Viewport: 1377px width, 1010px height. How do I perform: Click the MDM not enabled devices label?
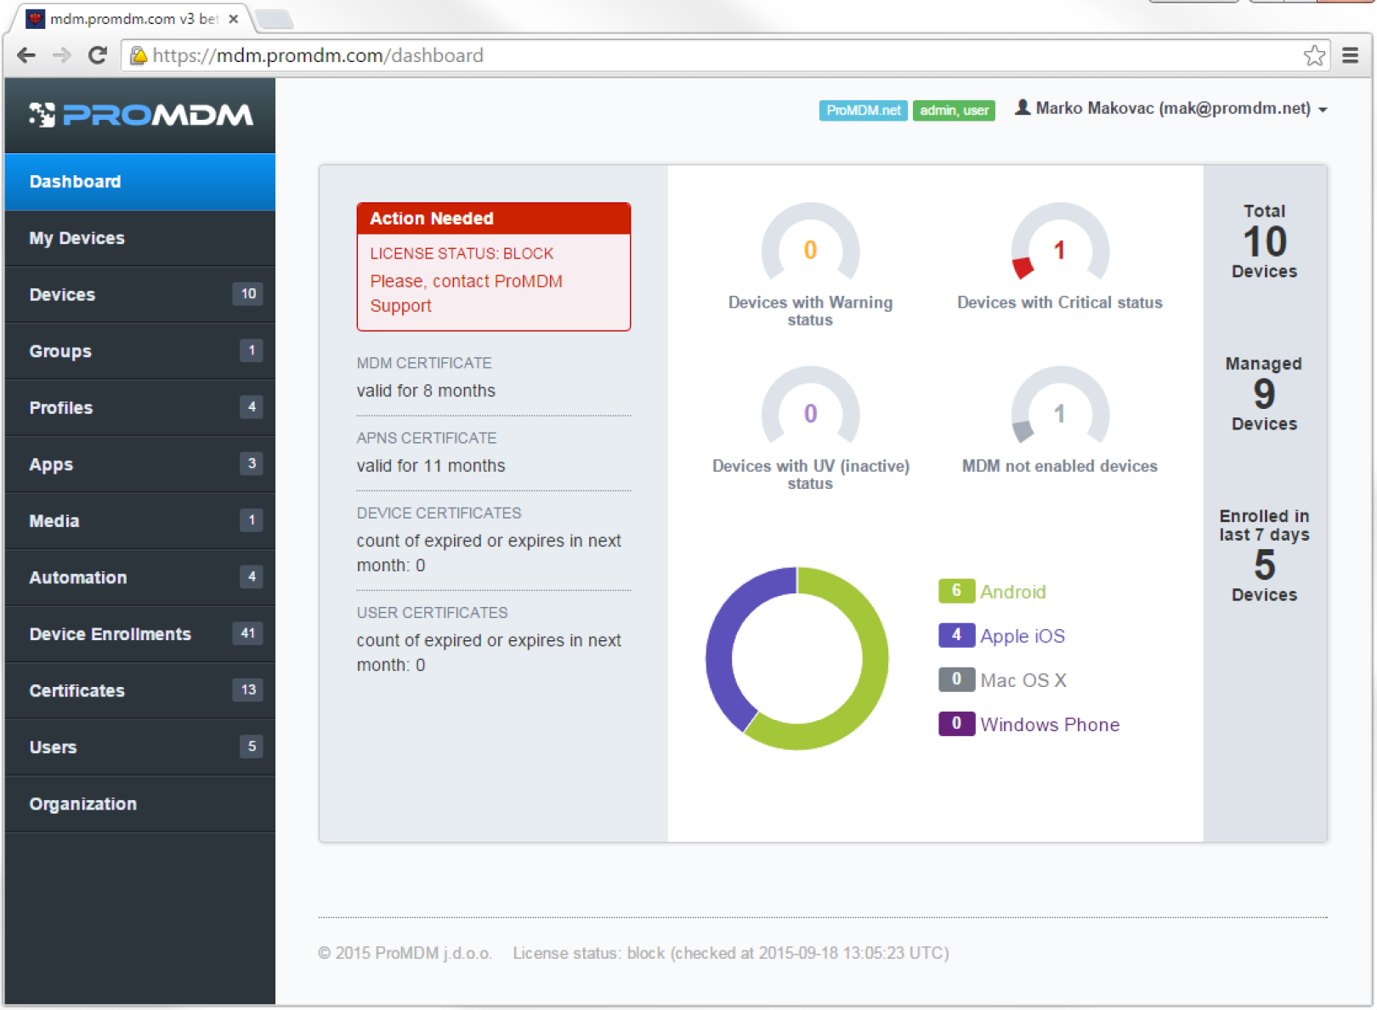[1060, 466]
